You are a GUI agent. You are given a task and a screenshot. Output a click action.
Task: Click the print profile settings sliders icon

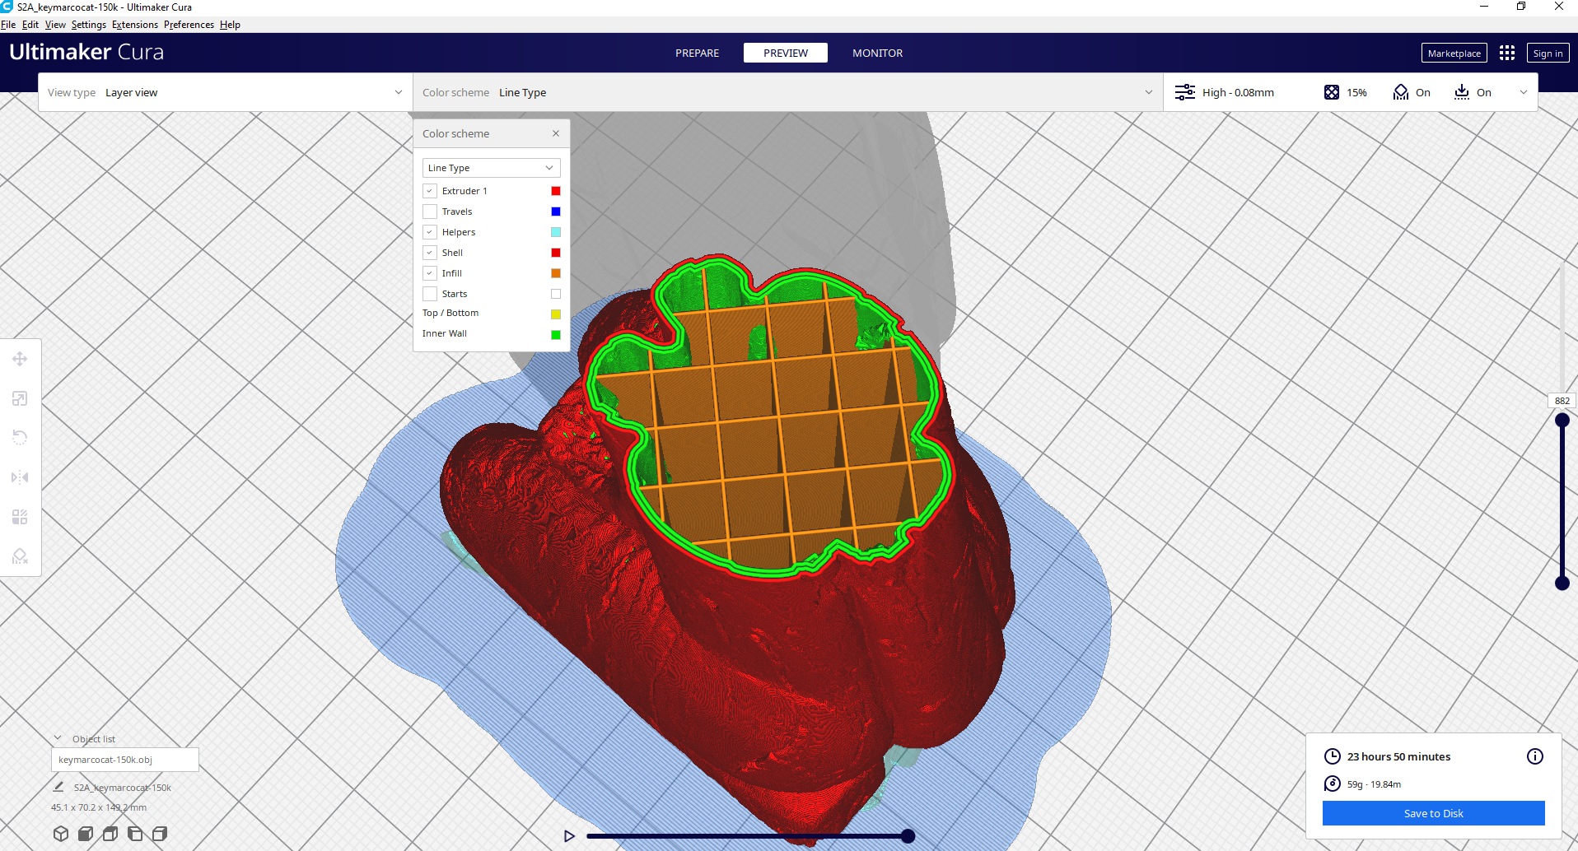[x=1185, y=92]
